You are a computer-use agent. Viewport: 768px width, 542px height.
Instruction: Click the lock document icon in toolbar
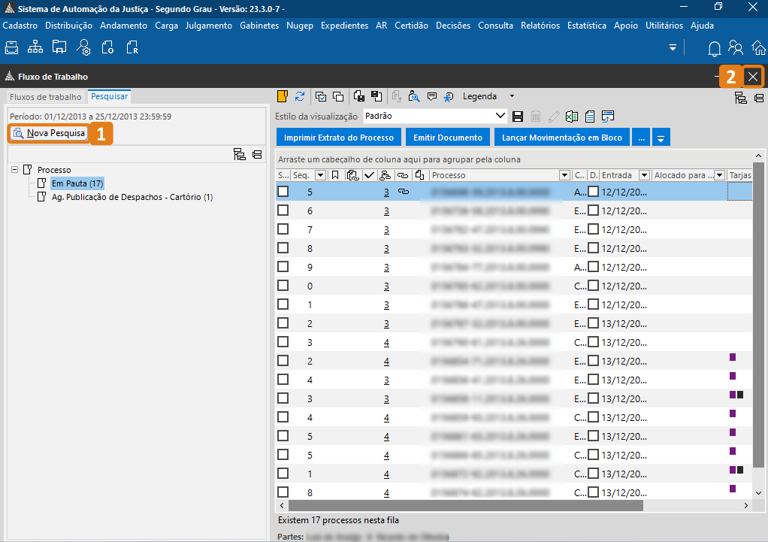(x=359, y=96)
